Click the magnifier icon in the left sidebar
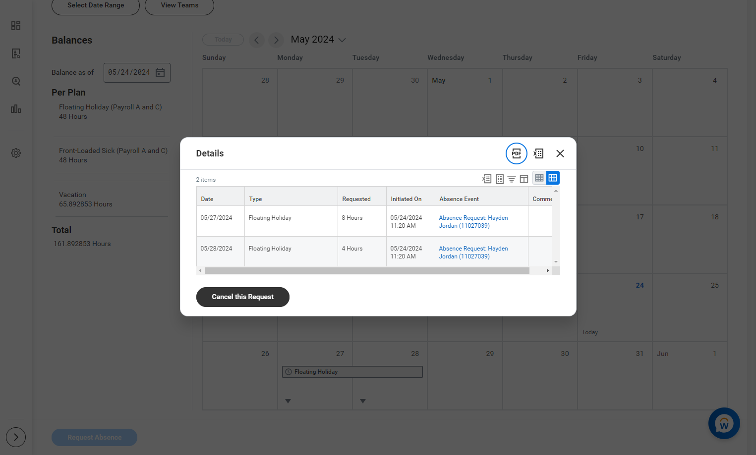 tap(16, 81)
